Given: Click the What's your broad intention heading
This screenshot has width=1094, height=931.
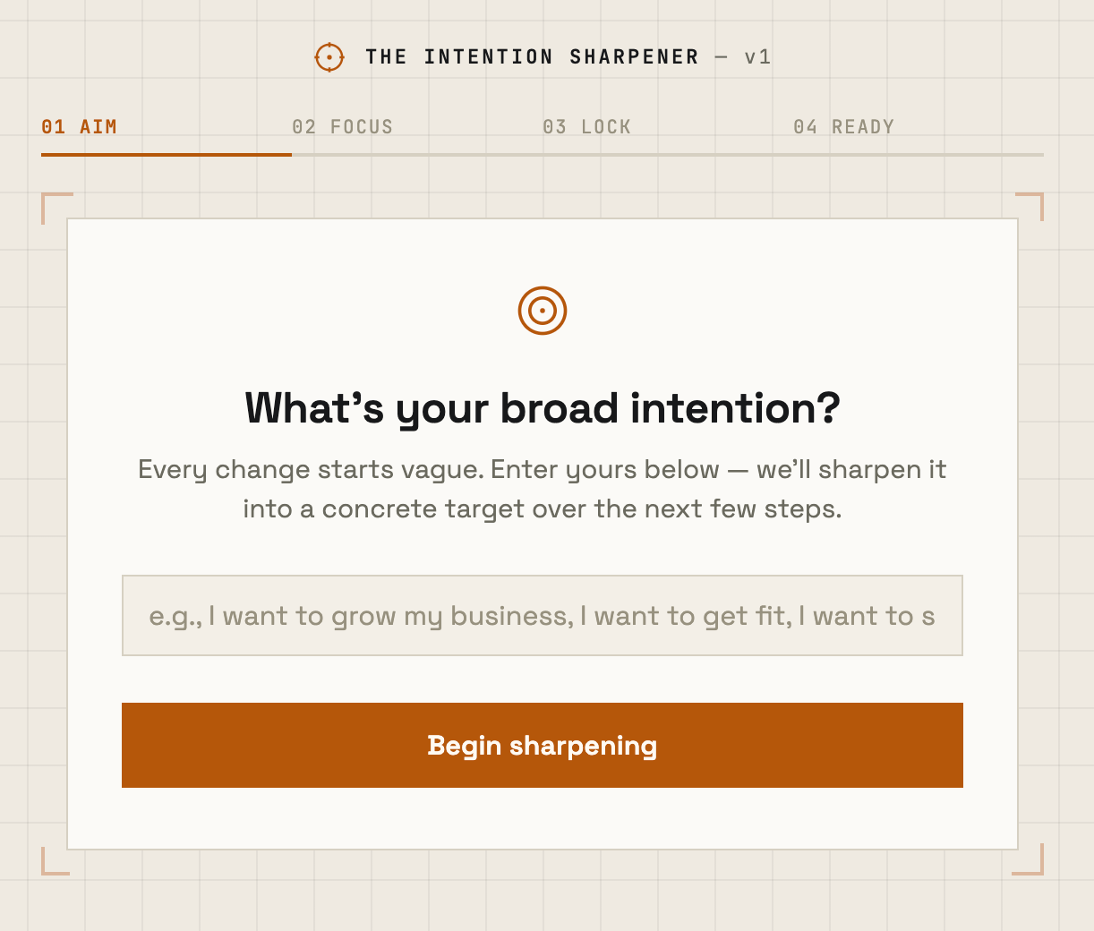Looking at the screenshot, I should [543, 408].
